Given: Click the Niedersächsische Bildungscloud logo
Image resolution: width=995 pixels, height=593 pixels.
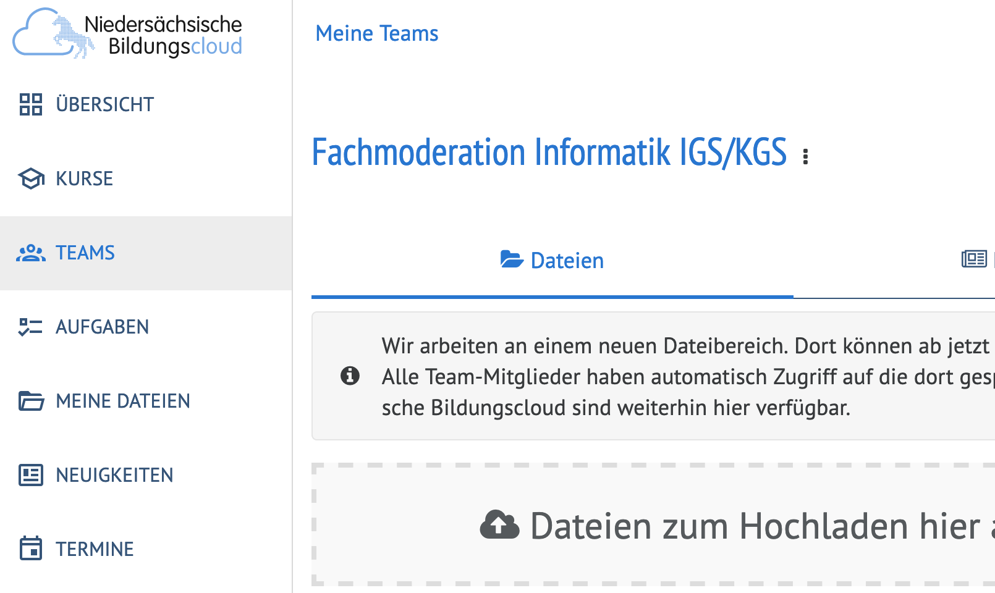Looking at the screenshot, I should 128,35.
